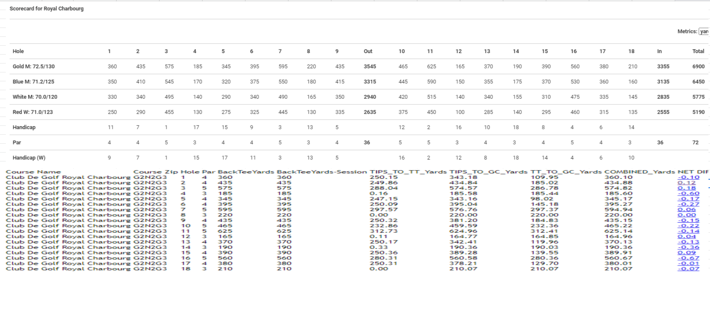Screen dimensions: 710x331
Task: Open the -0.22 NET DIF link
Action: [x=688, y=226]
